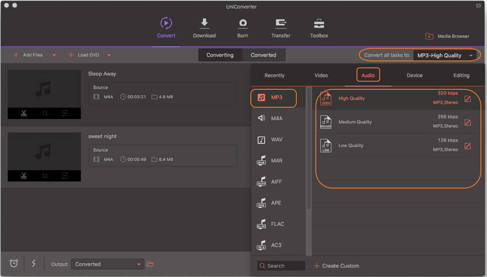Click the format Search field
This screenshot has width=487, height=277.
281,266
